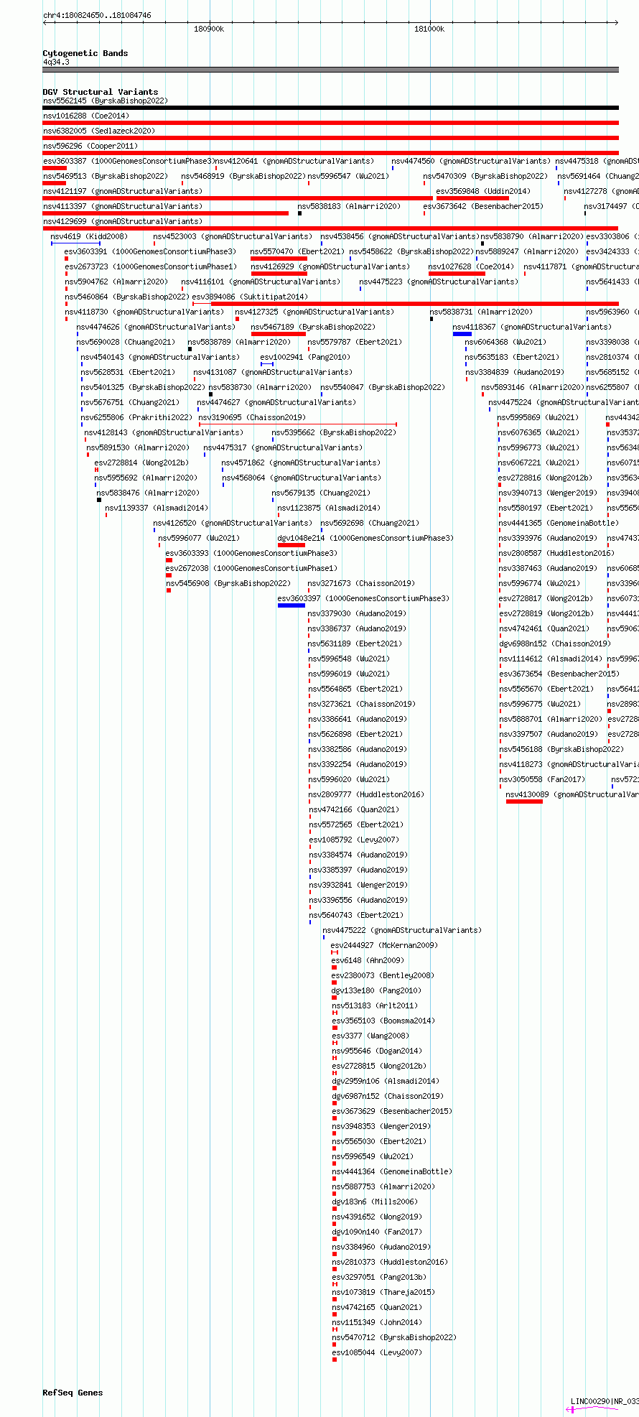The width and height of the screenshot is (639, 1417).
Task: Click the blue bar under esv3603397
Action: 291,605
